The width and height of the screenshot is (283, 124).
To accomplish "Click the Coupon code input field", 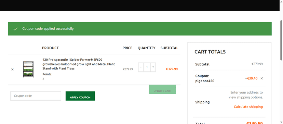I will click(x=36, y=96).
